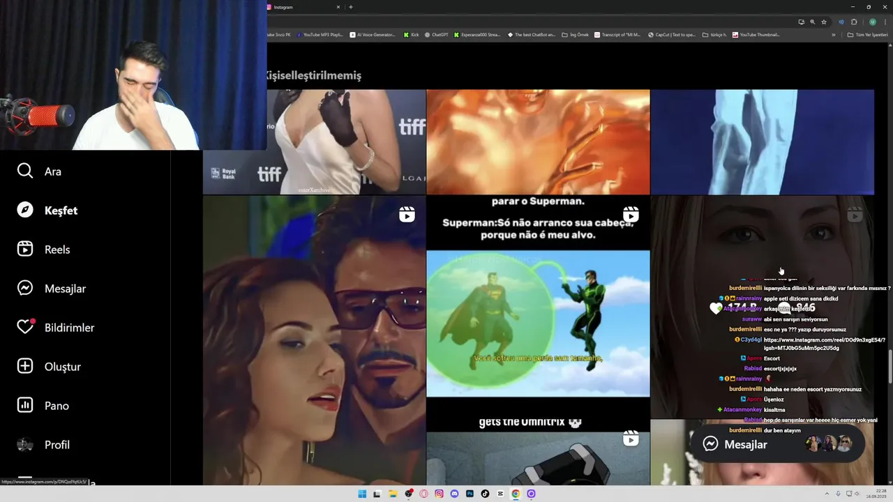Screen dimensions: 893x502
Task: Show hidden system tray icons
Action: (827, 494)
